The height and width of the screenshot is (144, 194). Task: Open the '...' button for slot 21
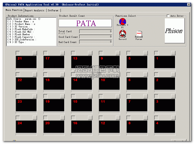tap(35, 53)
